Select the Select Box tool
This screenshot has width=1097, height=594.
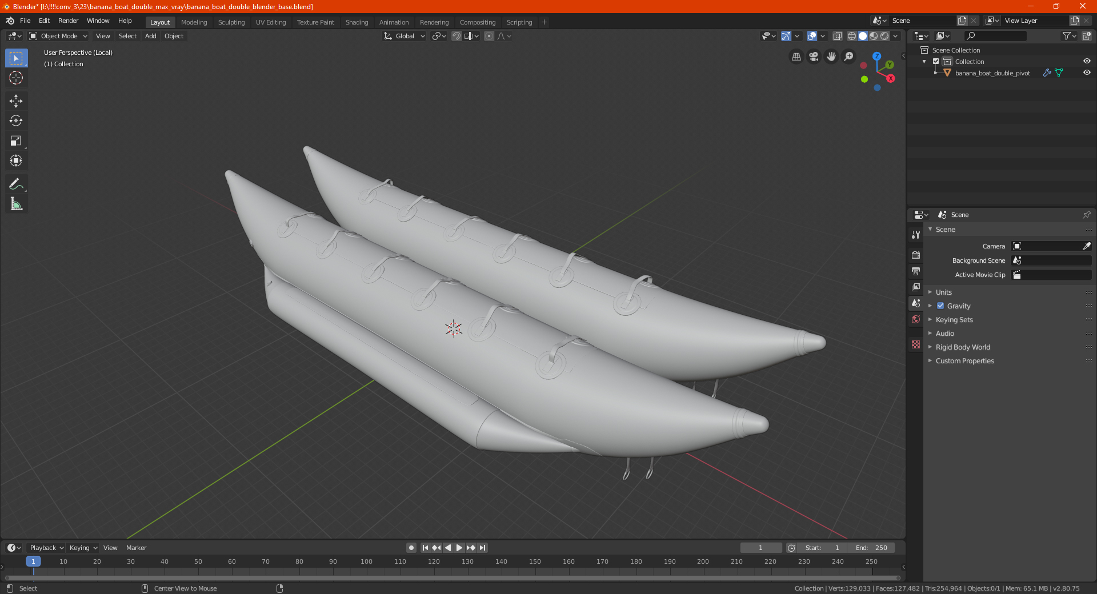16,58
